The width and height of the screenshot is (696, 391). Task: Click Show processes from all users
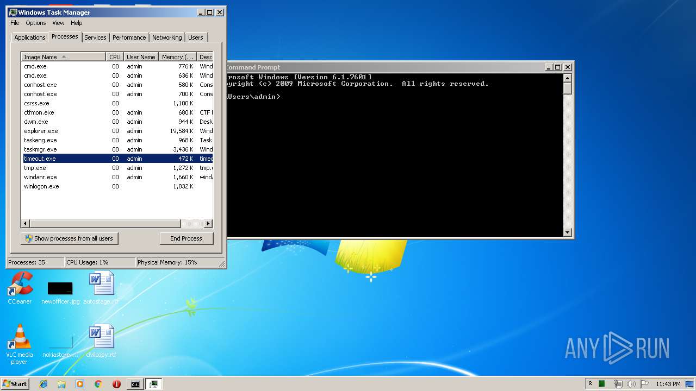coord(69,238)
